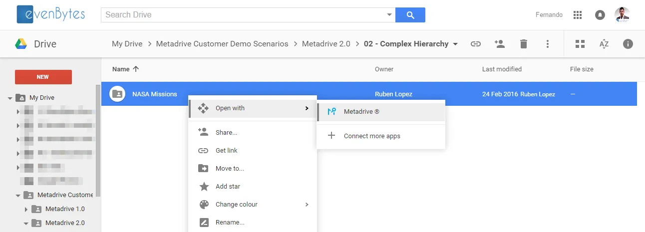Click the My Drive folder icon in sidebar

click(20, 98)
